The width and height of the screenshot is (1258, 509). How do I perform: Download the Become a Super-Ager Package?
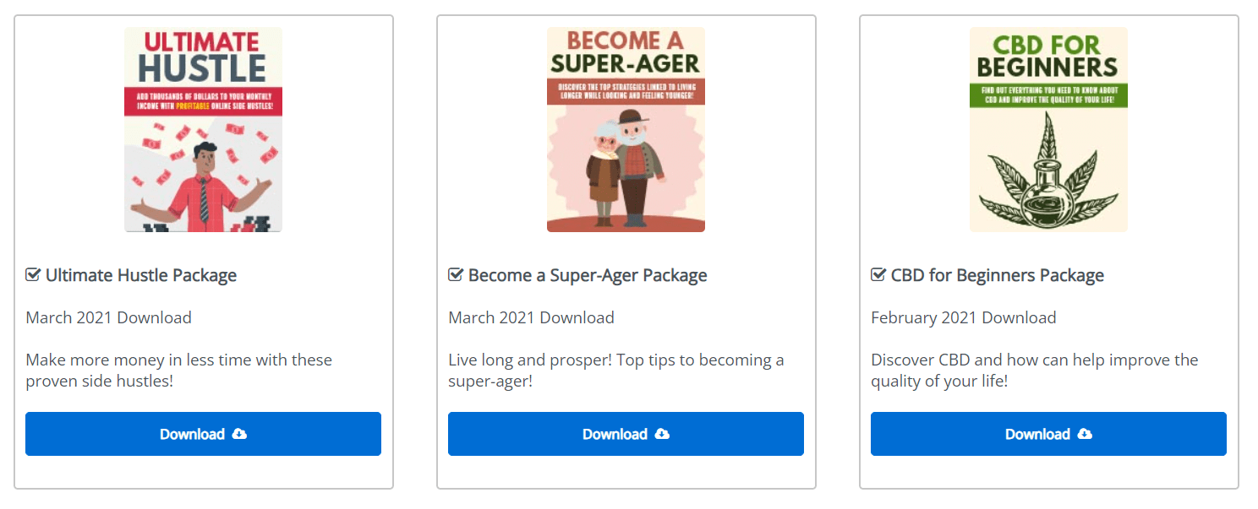pos(626,434)
